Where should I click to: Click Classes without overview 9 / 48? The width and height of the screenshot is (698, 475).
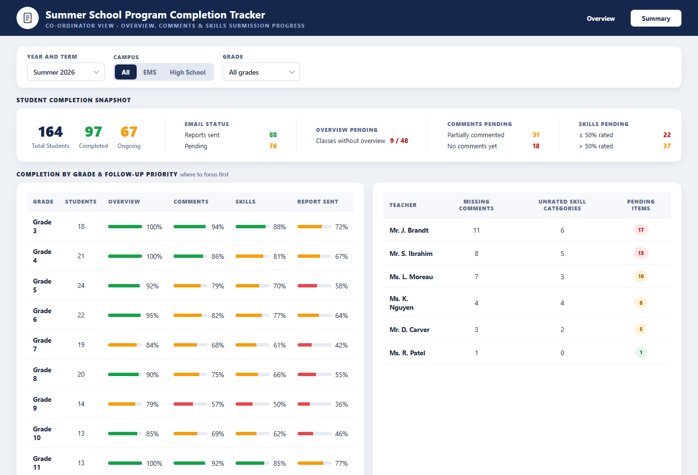399,141
